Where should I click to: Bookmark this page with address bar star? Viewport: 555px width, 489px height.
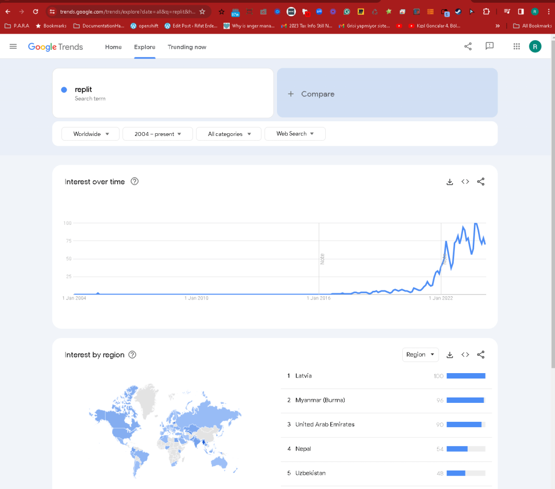(202, 12)
